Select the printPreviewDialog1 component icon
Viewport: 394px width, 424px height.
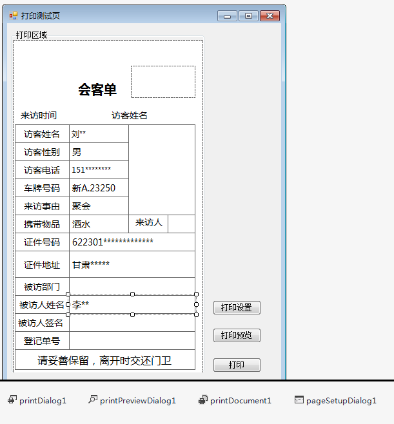[x=93, y=400]
